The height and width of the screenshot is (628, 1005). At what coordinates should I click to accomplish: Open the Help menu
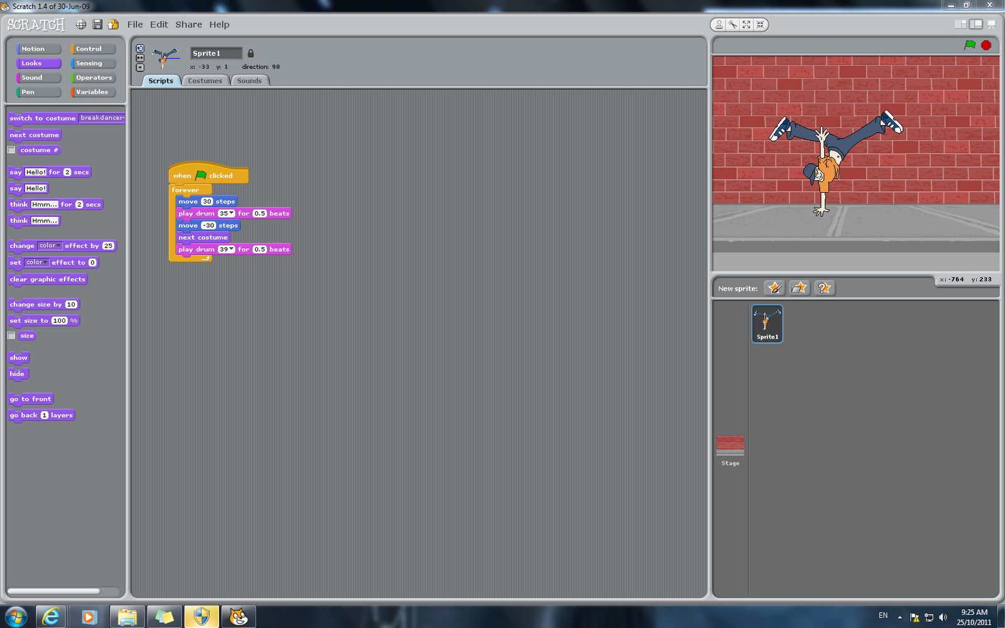tap(219, 24)
